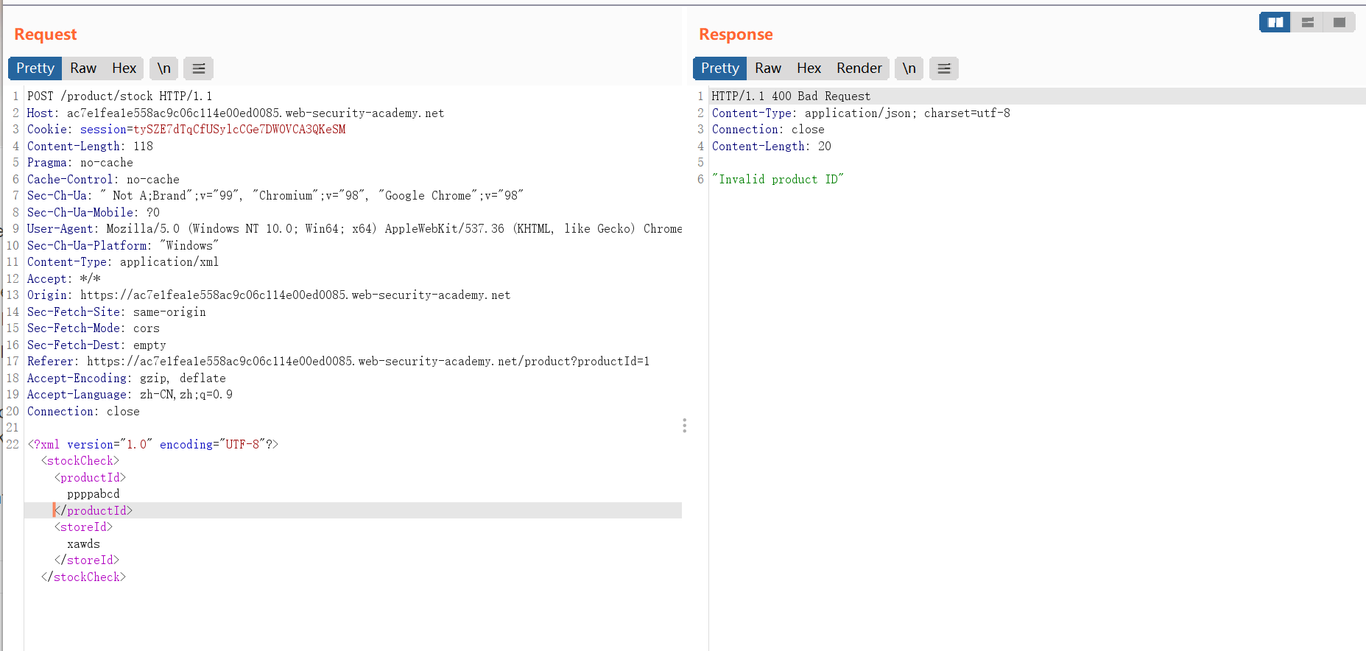The image size is (1366, 651).
Task: Click the User-Agent header line
Action: tap(355, 229)
